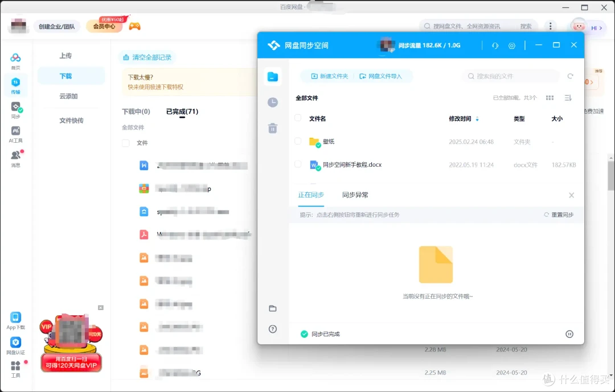Click the W document icon in download list

[144, 166]
